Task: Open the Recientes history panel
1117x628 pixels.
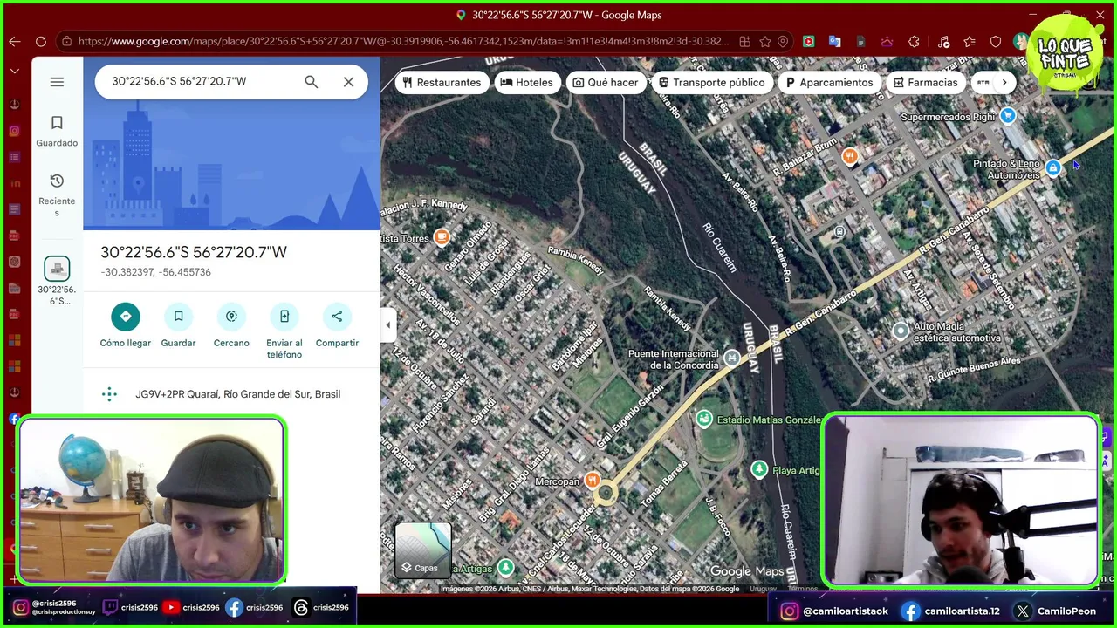Action: [57, 194]
